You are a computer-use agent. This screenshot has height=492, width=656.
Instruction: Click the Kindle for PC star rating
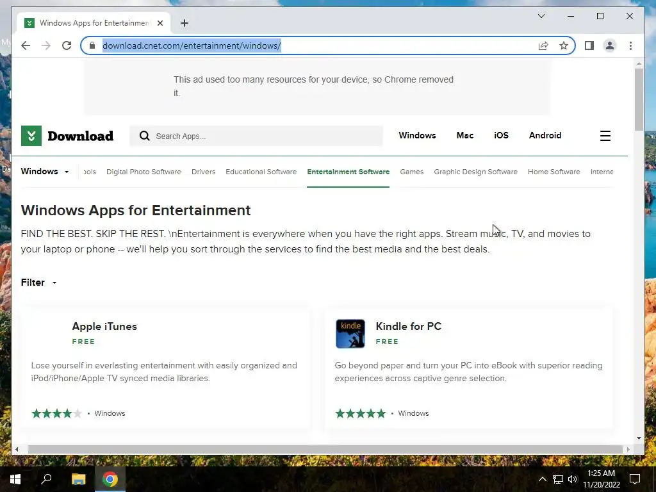[x=360, y=414]
